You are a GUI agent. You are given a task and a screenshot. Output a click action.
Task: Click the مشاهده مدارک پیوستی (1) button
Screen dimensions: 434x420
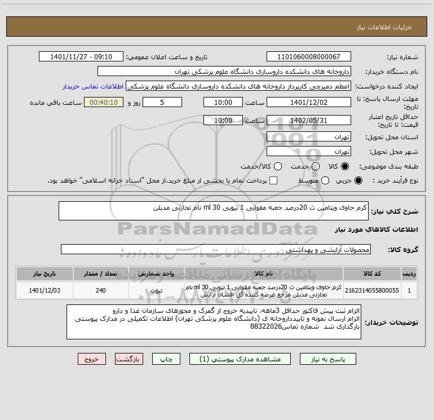click(240, 359)
